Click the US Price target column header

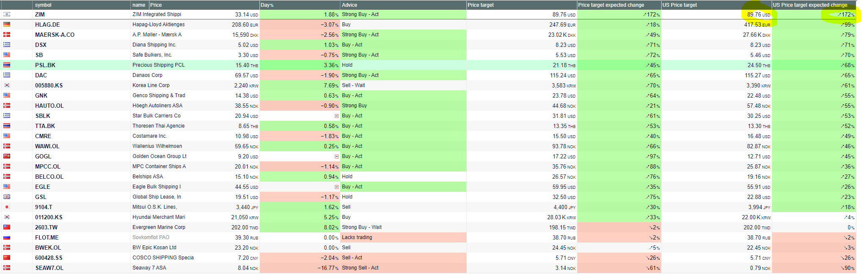pos(716,5)
